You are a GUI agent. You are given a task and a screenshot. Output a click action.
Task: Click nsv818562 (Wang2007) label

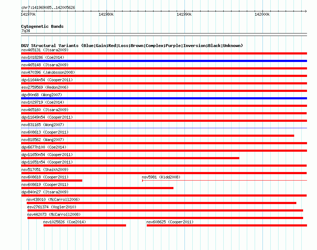pos(43,140)
